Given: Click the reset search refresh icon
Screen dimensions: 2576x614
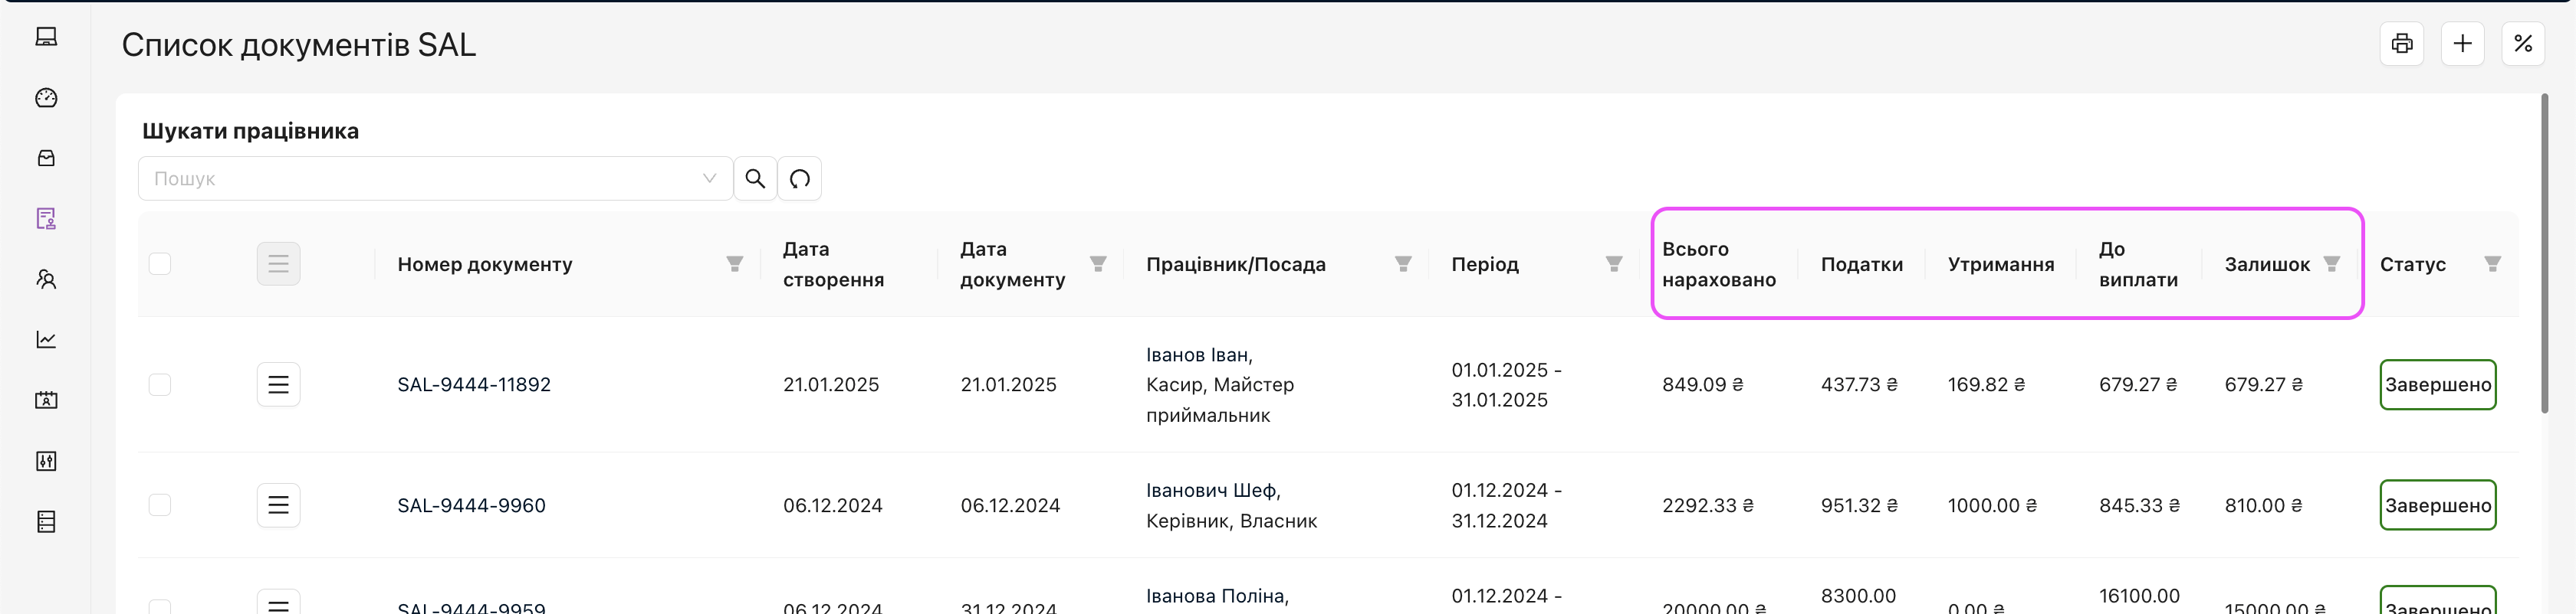Looking at the screenshot, I should click(799, 178).
